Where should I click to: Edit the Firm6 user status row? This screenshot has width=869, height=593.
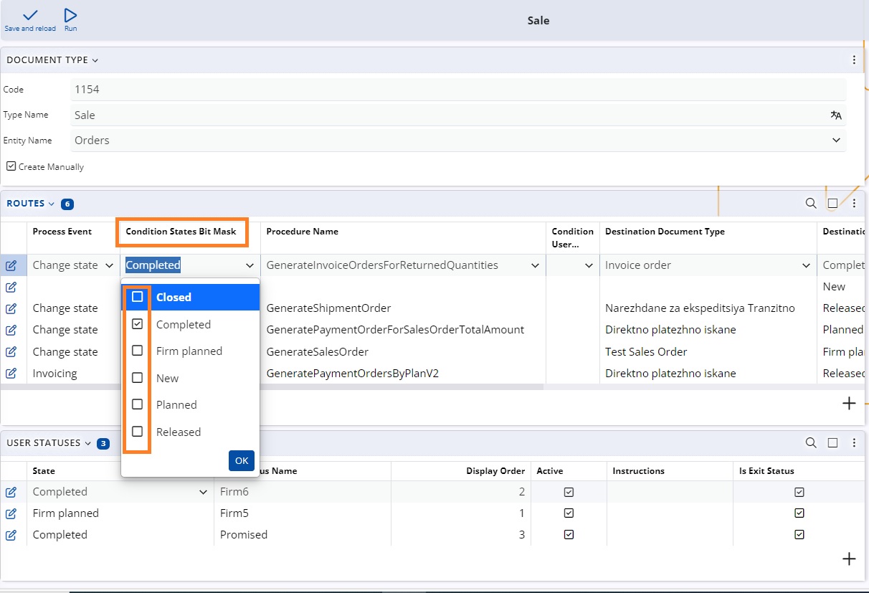[11, 492]
